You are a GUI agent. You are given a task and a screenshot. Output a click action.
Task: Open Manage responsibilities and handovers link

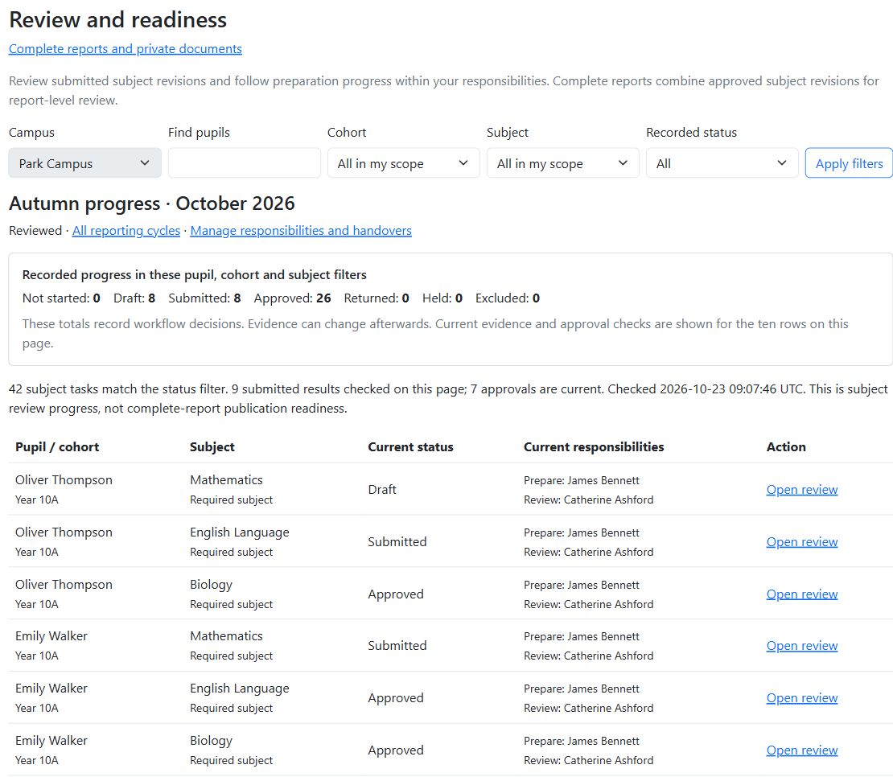pos(301,231)
